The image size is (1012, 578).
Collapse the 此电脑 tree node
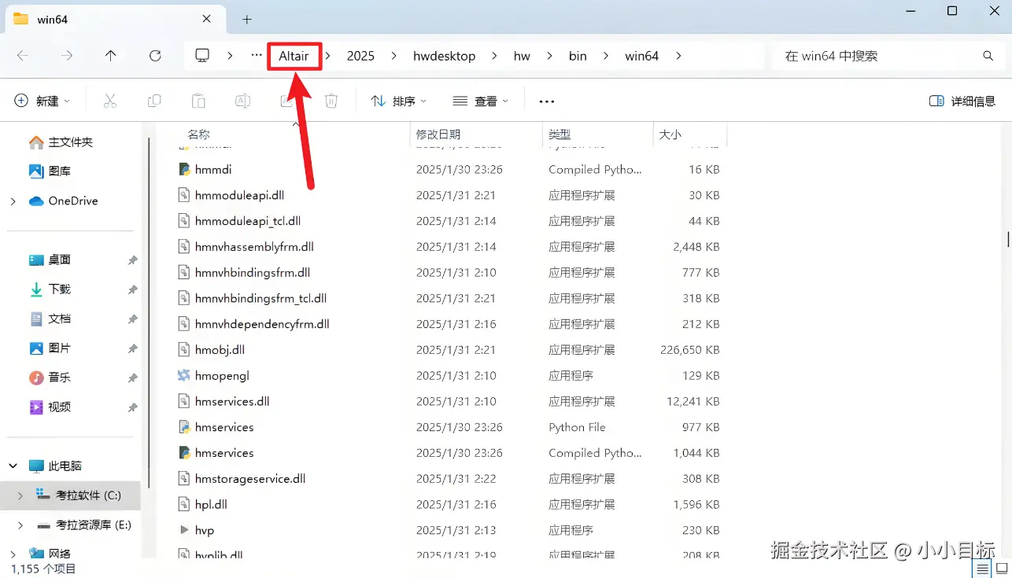point(13,466)
